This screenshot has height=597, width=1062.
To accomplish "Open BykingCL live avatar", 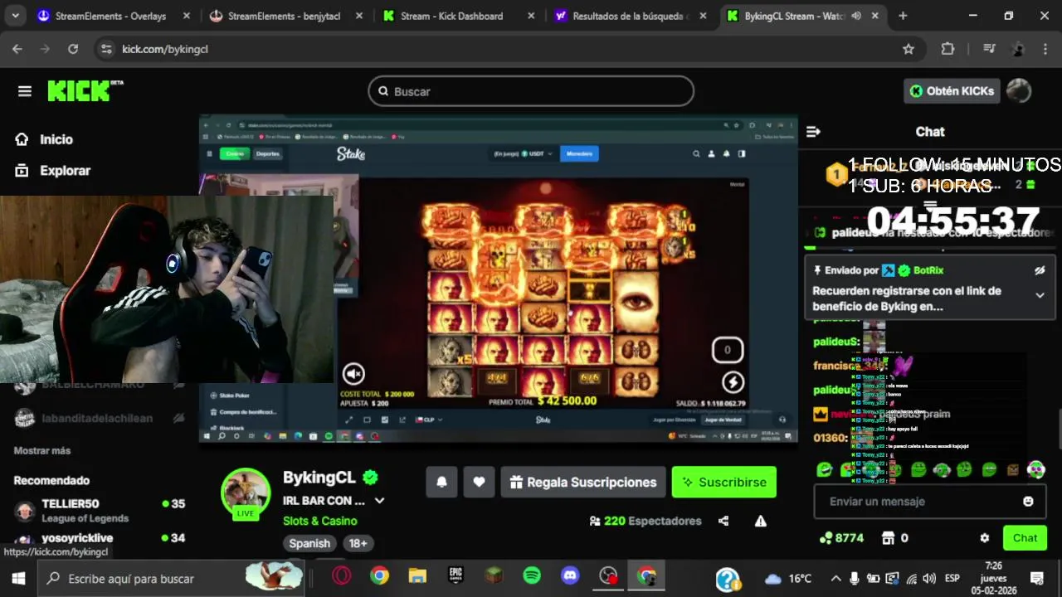I will point(246,493).
